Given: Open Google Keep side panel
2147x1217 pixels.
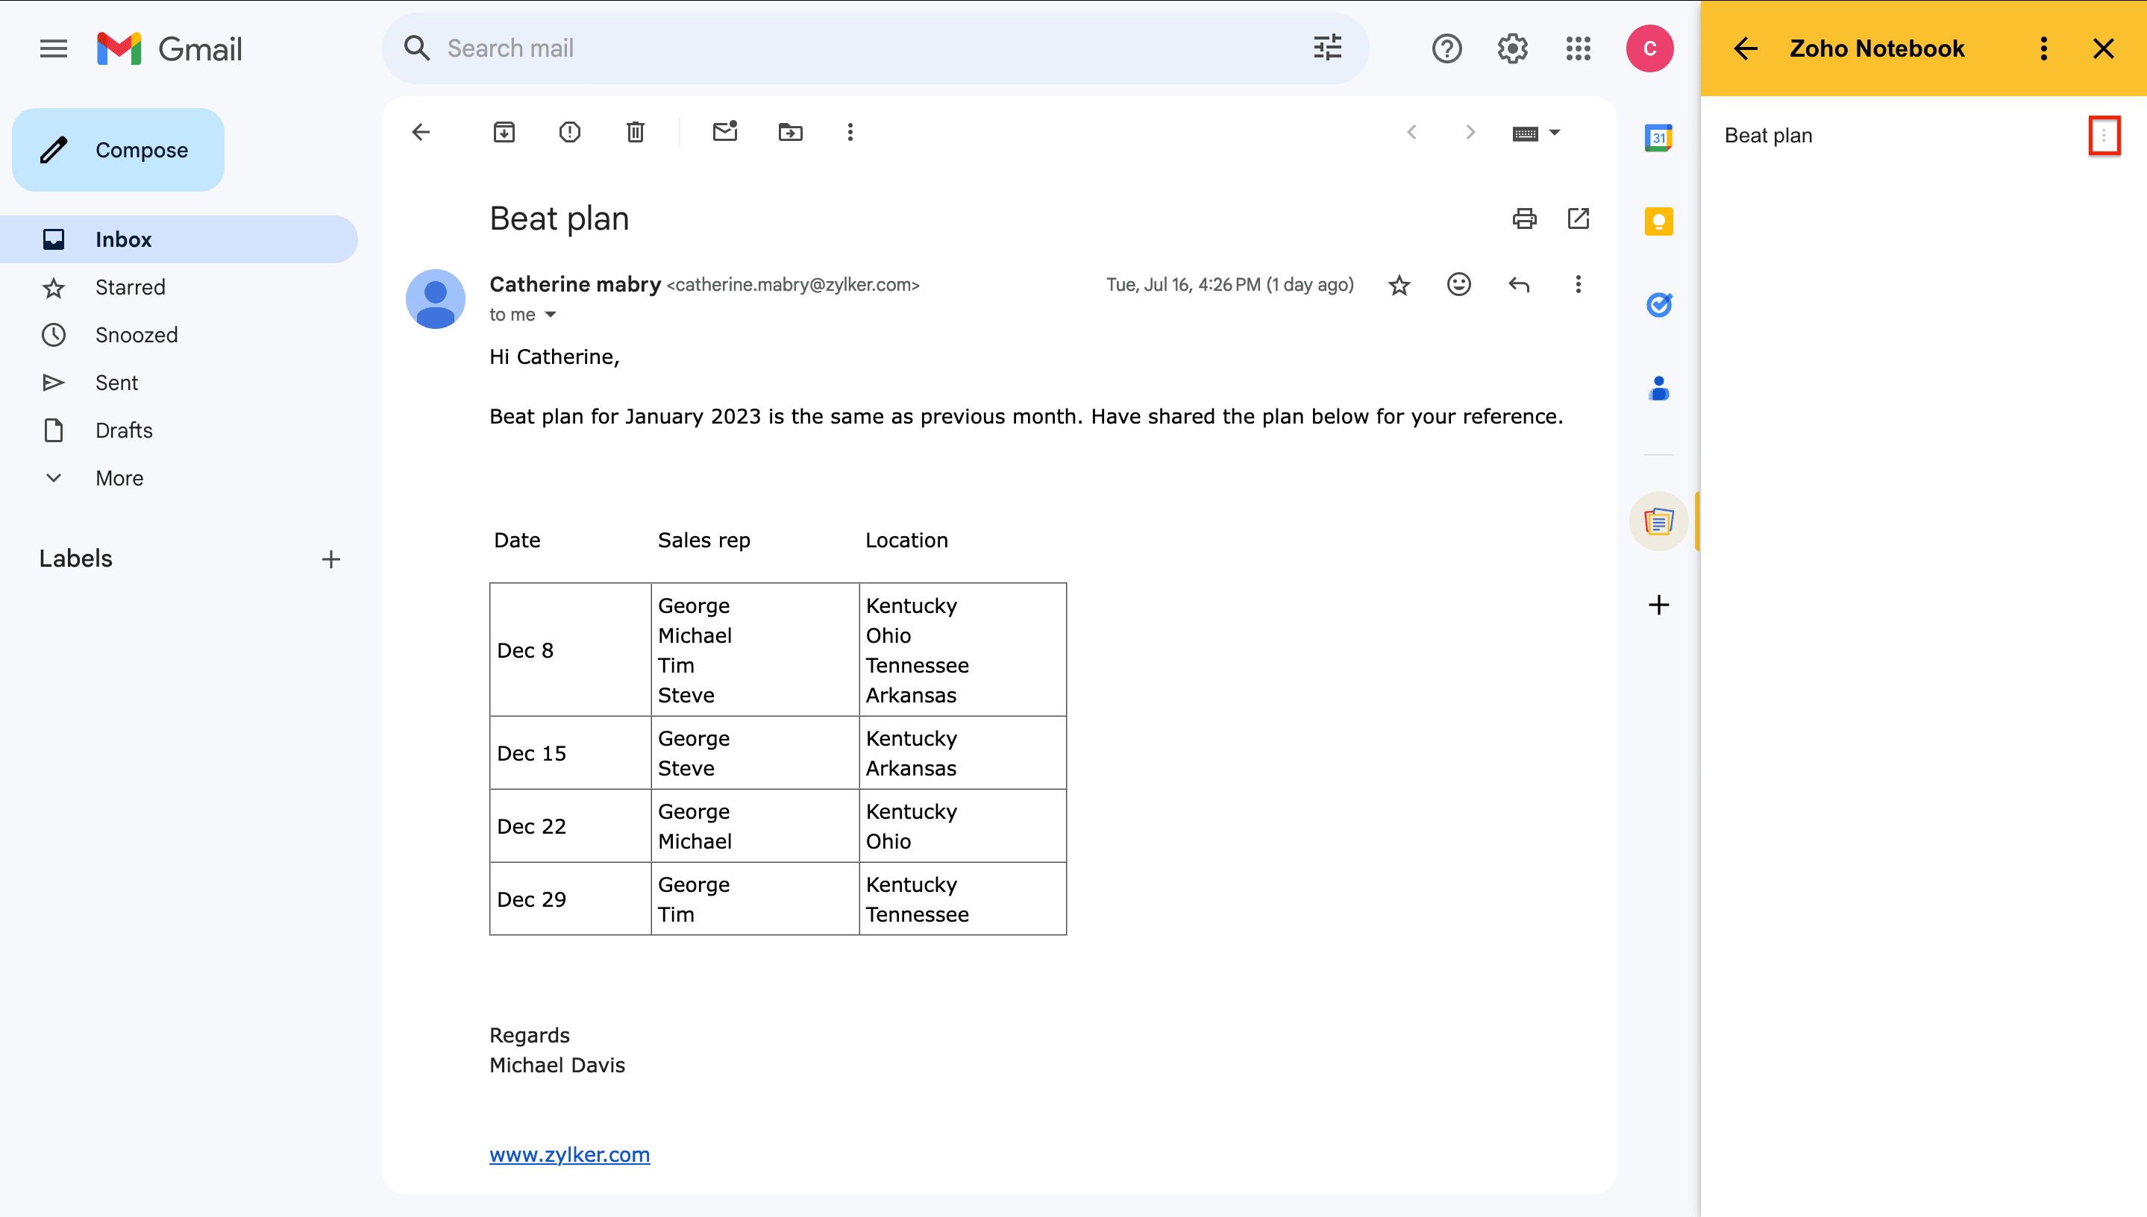Looking at the screenshot, I should point(1659,221).
